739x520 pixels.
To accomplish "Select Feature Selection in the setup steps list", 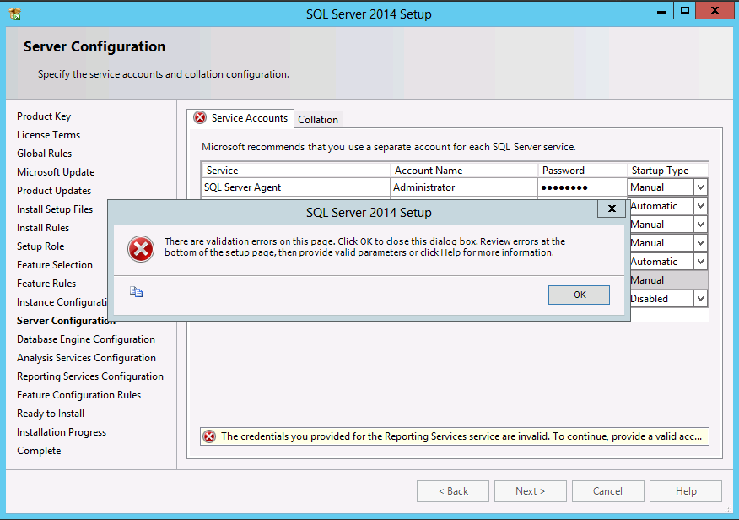I will [x=55, y=265].
